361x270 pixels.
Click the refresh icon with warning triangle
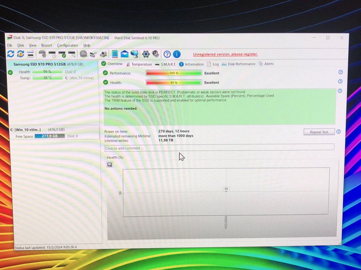point(21,54)
